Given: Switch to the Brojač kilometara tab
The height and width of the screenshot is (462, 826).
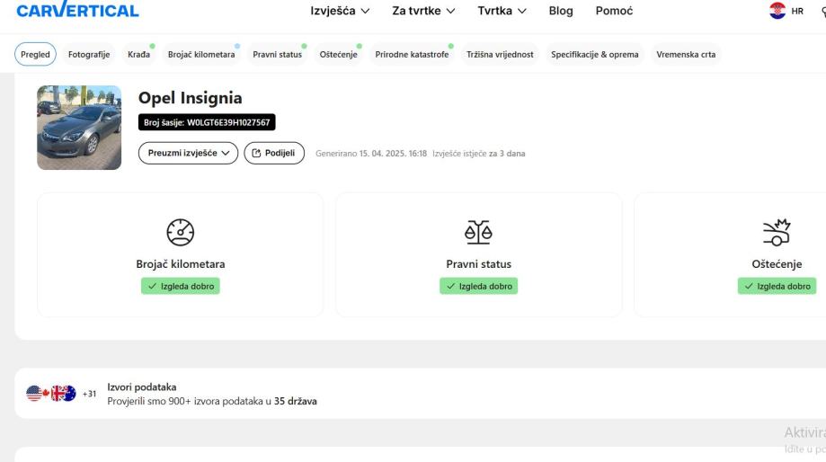Looking at the screenshot, I should tap(201, 54).
